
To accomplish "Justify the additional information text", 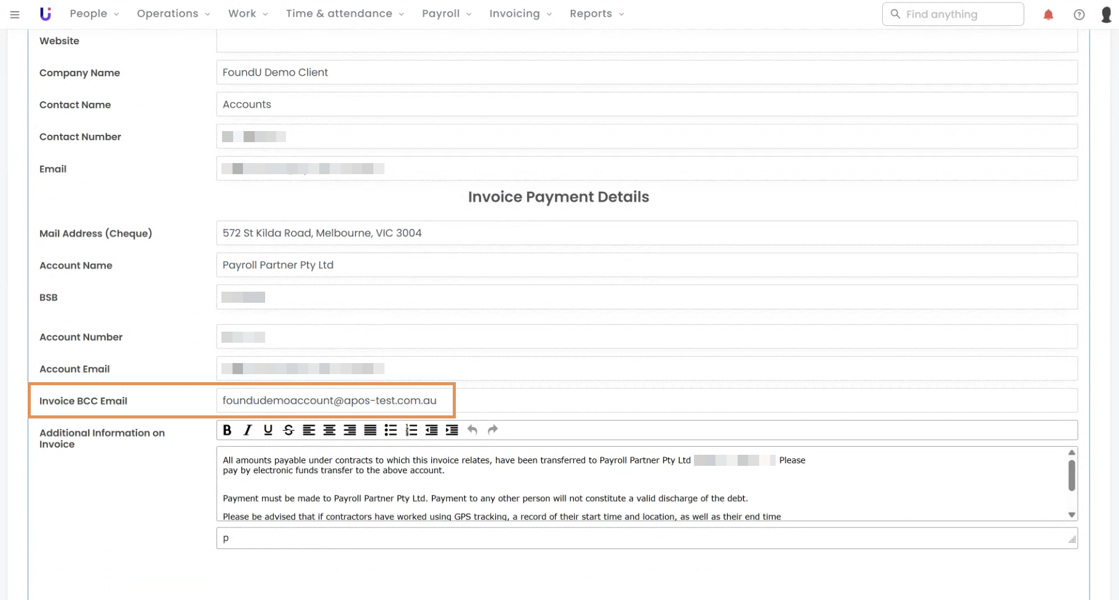I will [370, 430].
